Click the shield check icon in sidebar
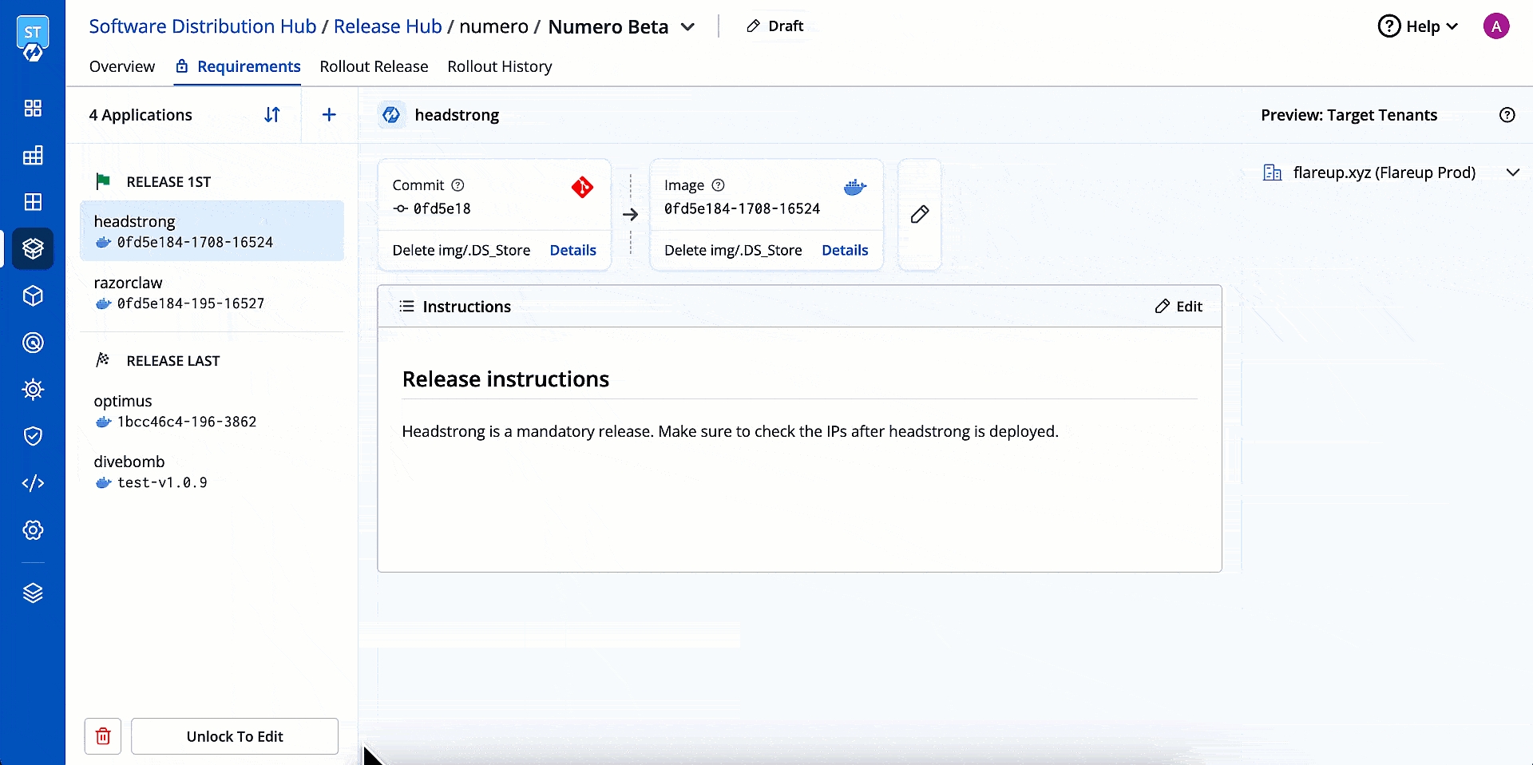Viewport: 1533px width, 765px height. (x=33, y=436)
